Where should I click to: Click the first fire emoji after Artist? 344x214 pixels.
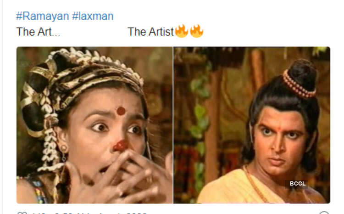coord(182,31)
